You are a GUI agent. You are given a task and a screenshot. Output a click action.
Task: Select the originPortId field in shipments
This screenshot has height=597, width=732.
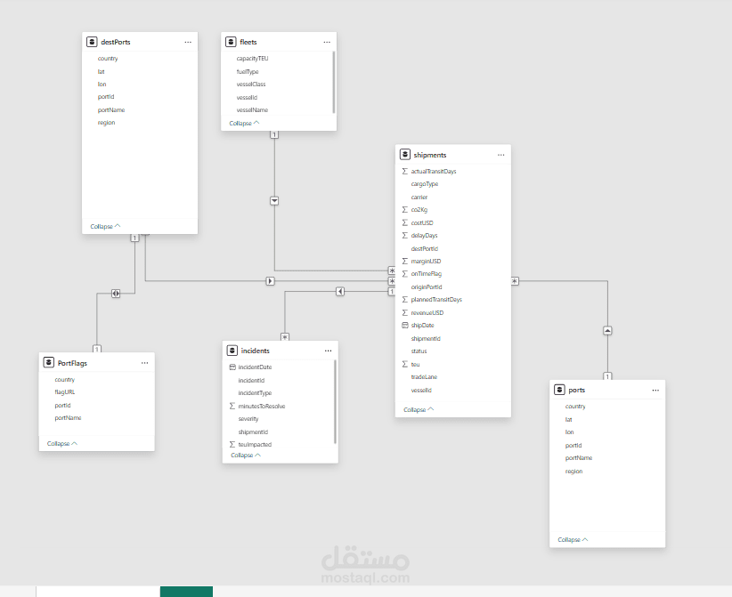tap(427, 286)
